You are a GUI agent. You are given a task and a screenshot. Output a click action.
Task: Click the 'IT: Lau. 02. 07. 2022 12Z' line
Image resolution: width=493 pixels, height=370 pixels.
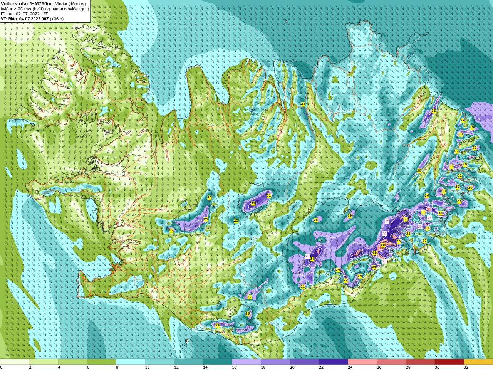click(x=24, y=13)
